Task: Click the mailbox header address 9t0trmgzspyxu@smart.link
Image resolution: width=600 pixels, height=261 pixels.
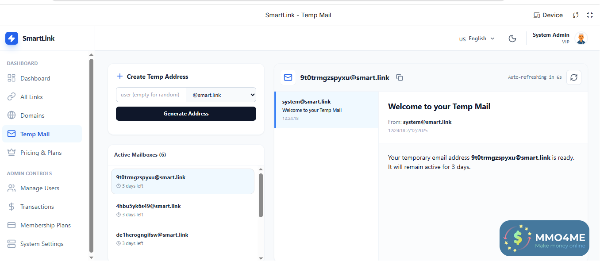Action: point(345,77)
